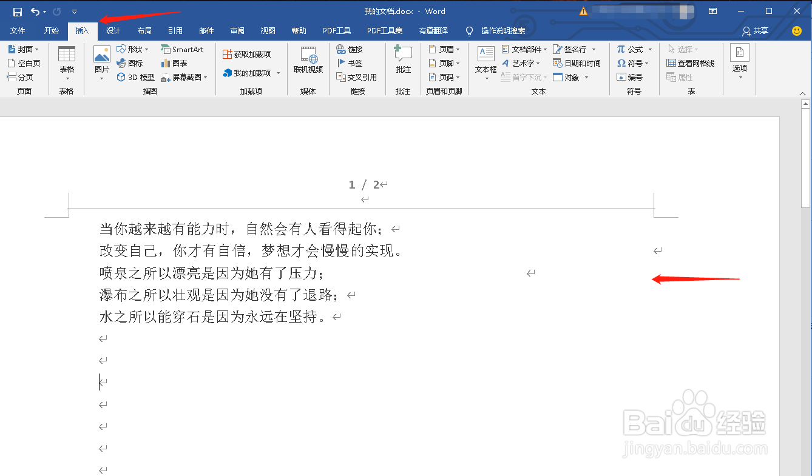Click the 共享 share button
Viewport: 812px width, 476px height.
[754, 30]
